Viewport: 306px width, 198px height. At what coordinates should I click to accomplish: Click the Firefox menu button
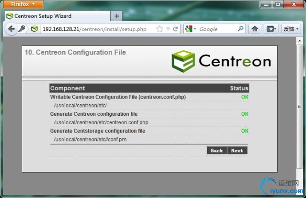tap(23, 4)
